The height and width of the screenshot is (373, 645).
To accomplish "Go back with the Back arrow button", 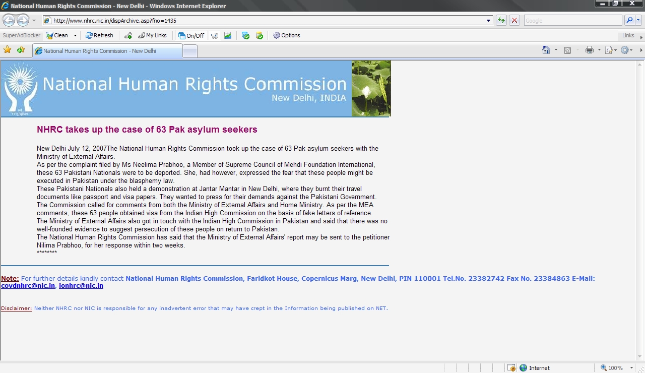I will point(9,20).
